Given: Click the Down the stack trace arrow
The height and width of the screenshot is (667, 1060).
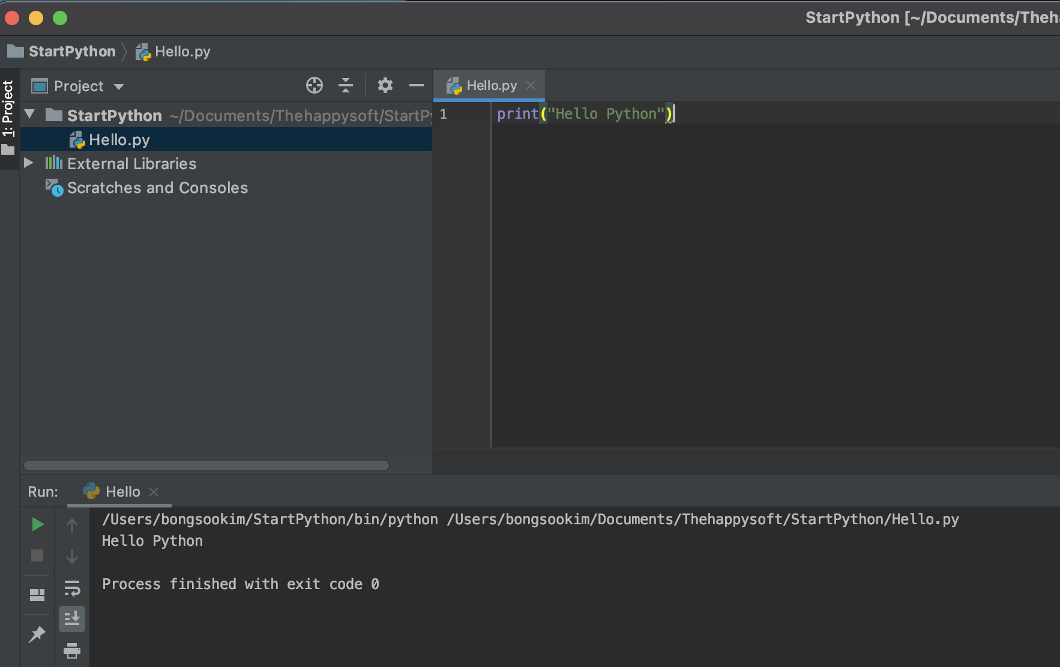Looking at the screenshot, I should (x=72, y=557).
